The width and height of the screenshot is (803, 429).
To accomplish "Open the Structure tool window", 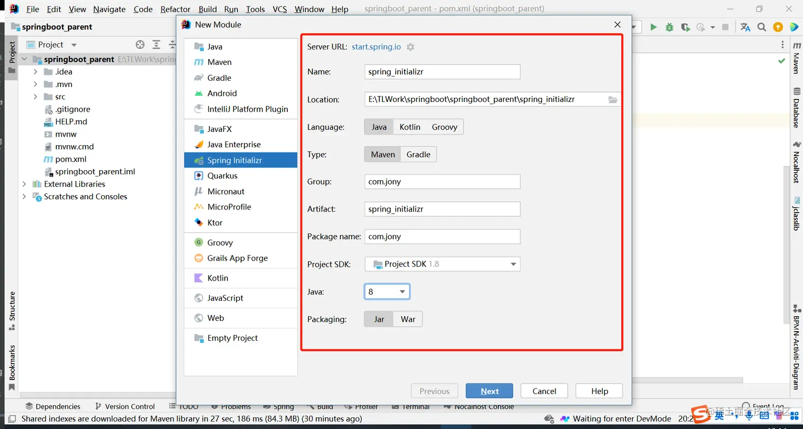I will (12, 311).
